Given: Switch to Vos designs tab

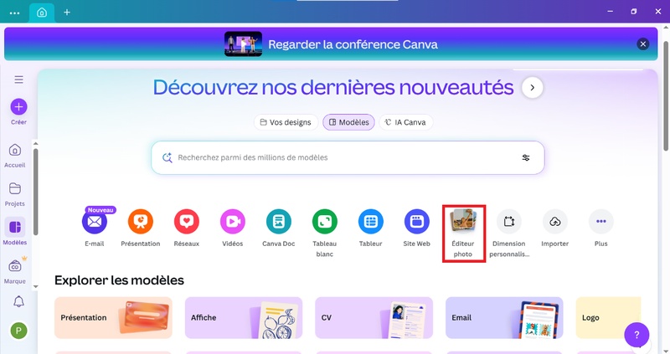Looking at the screenshot, I should pyautogui.click(x=286, y=122).
